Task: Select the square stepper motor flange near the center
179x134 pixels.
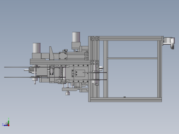Action: (63, 56)
